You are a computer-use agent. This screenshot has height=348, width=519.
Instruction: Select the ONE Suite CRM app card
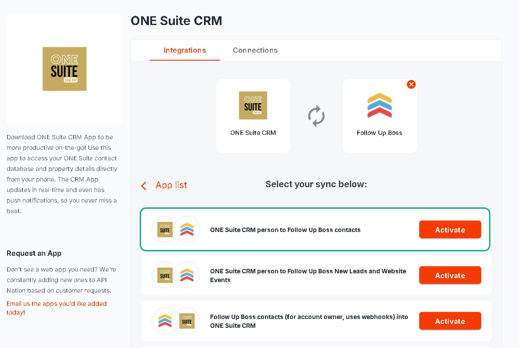pyautogui.click(x=253, y=116)
